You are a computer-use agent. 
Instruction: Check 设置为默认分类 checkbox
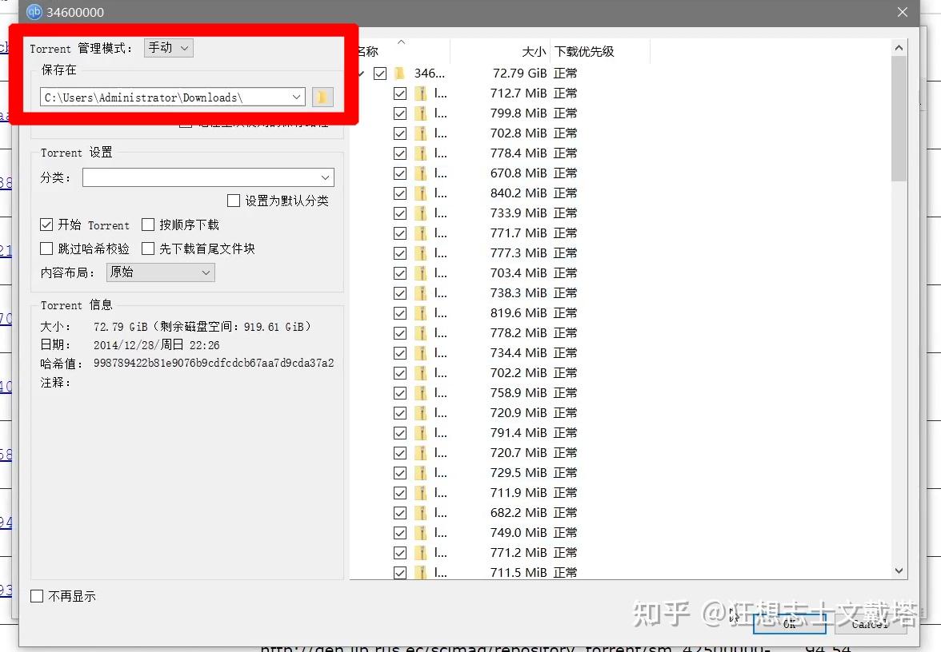pyautogui.click(x=234, y=200)
